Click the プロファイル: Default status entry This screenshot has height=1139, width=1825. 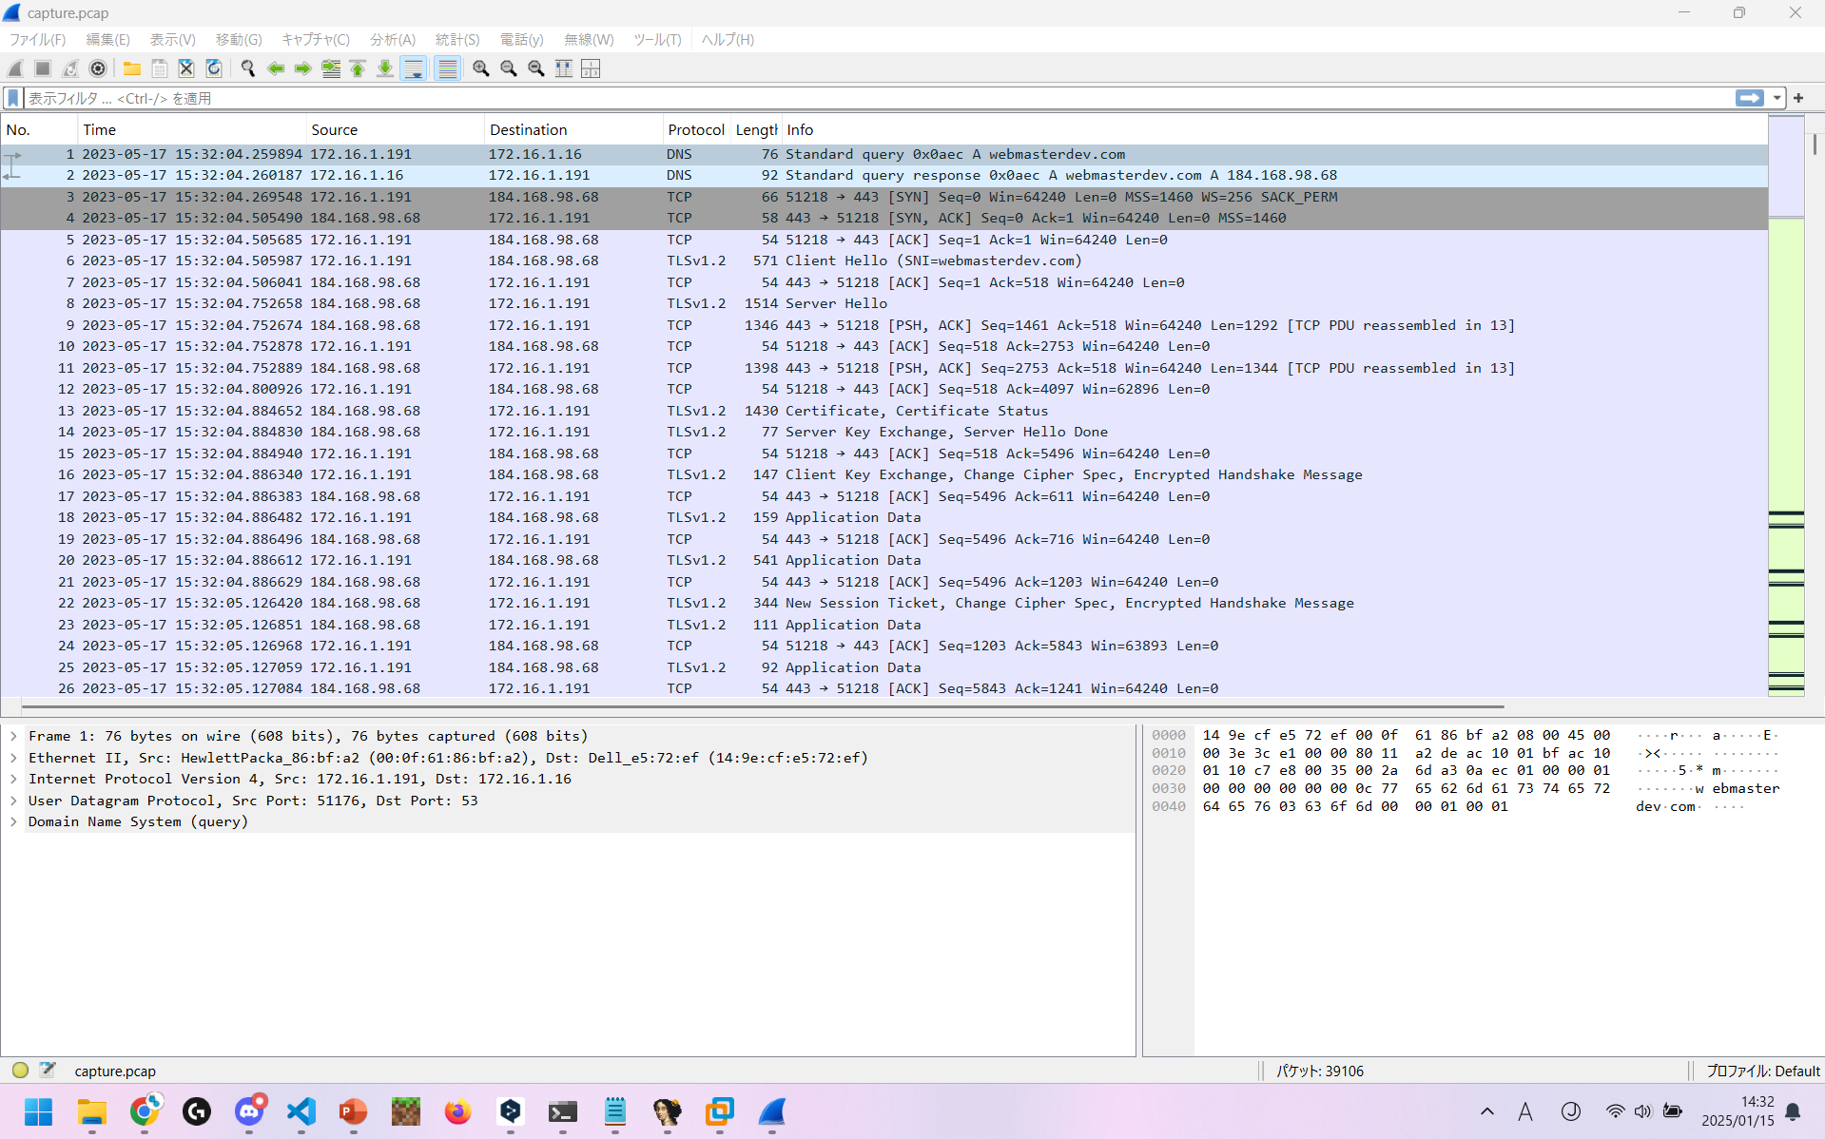(1762, 1071)
